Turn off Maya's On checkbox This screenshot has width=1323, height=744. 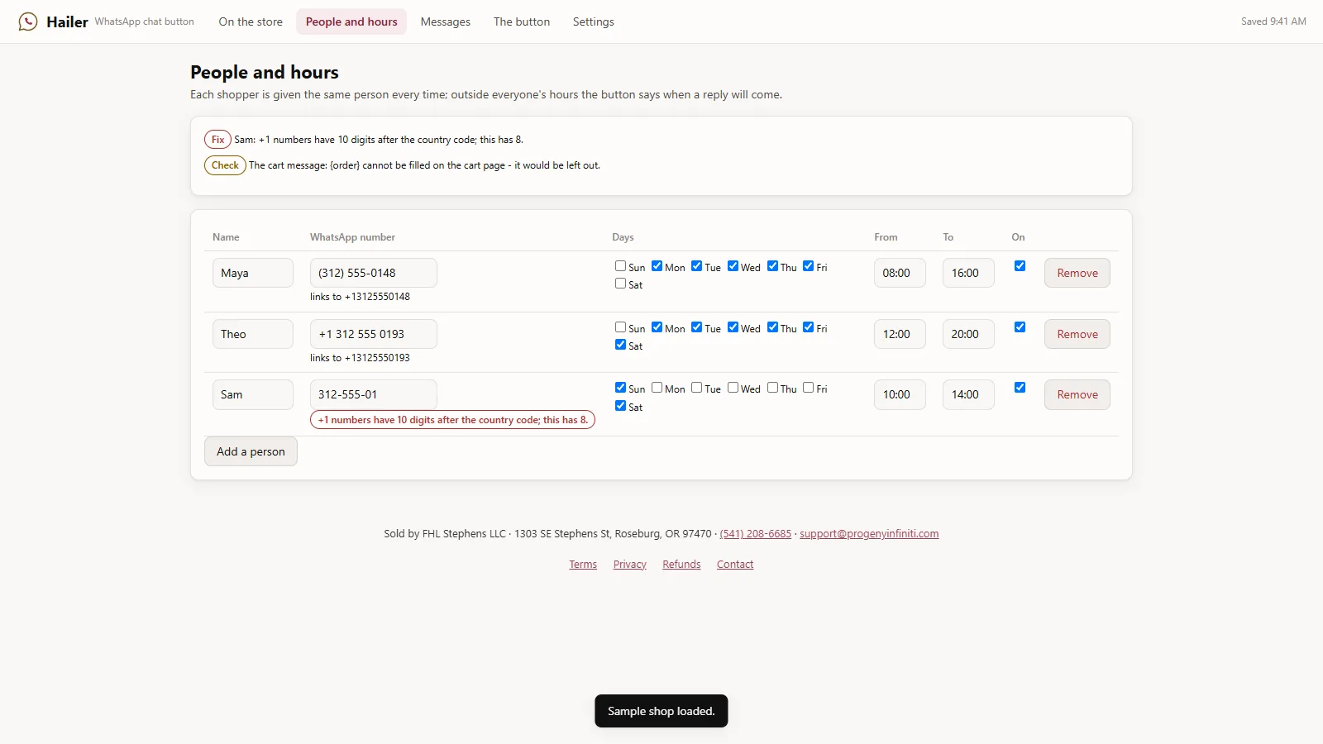1020,266
